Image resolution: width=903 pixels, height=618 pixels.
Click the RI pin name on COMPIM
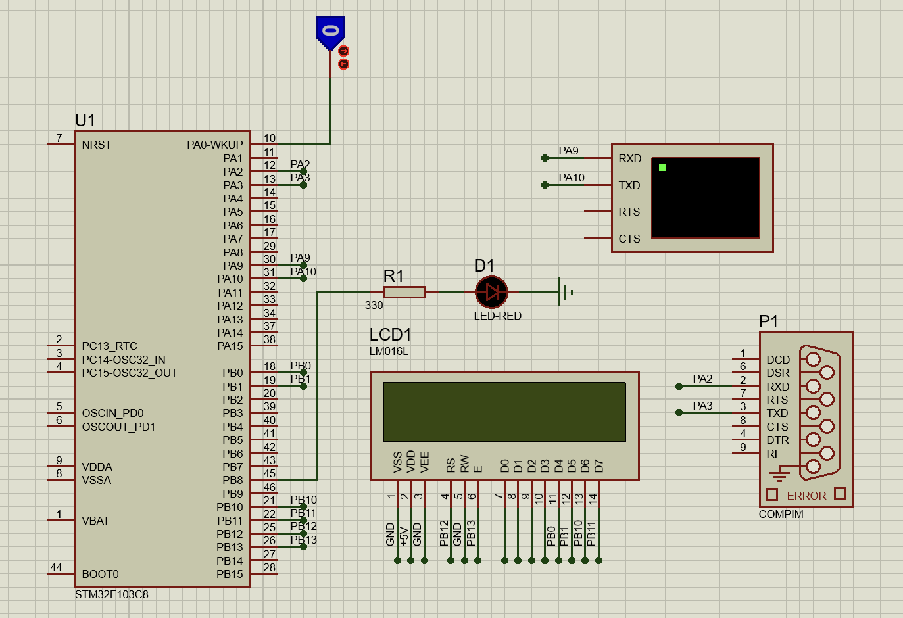click(771, 454)
